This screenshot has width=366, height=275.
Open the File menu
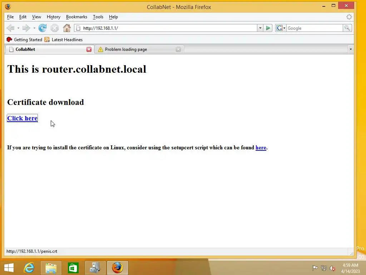point(10,17)
